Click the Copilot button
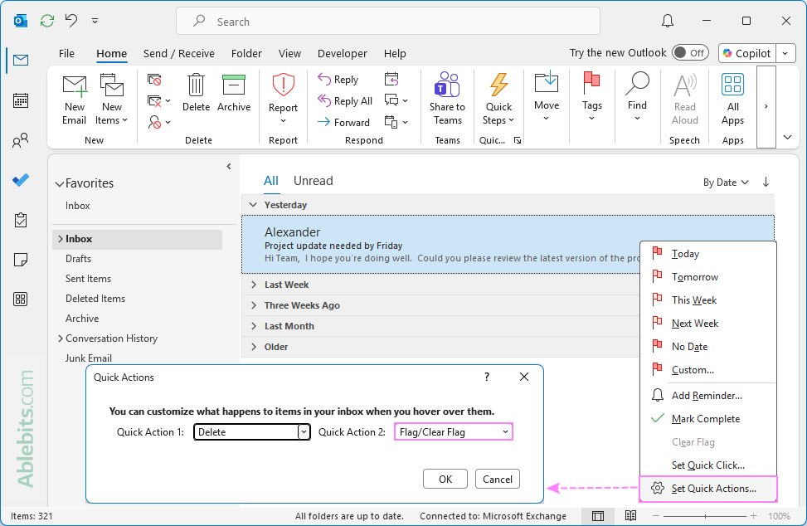Image resolution: width=807 pixels, height=526 pixels. (746, 53)
